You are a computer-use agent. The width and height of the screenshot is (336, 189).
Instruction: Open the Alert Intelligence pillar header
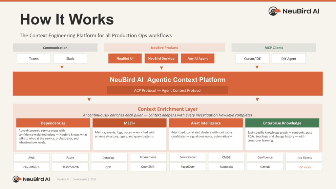[206, 123]
